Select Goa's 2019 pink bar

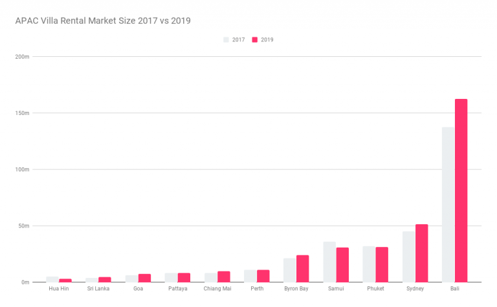(x=144, y=278)
